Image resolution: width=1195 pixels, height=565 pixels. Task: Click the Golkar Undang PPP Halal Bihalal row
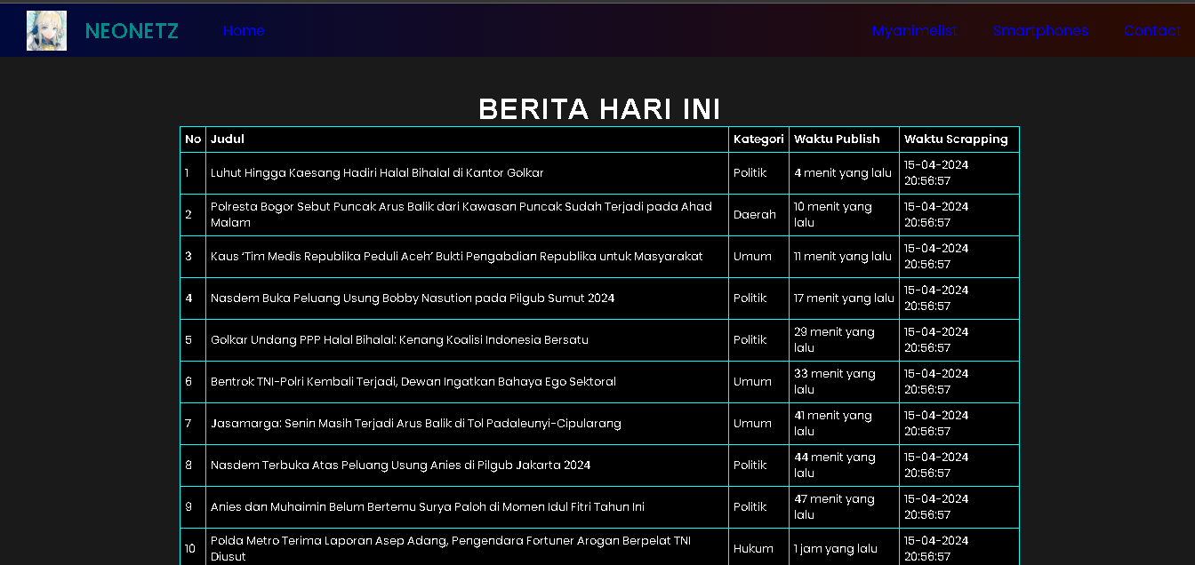[x=399, y=340]
